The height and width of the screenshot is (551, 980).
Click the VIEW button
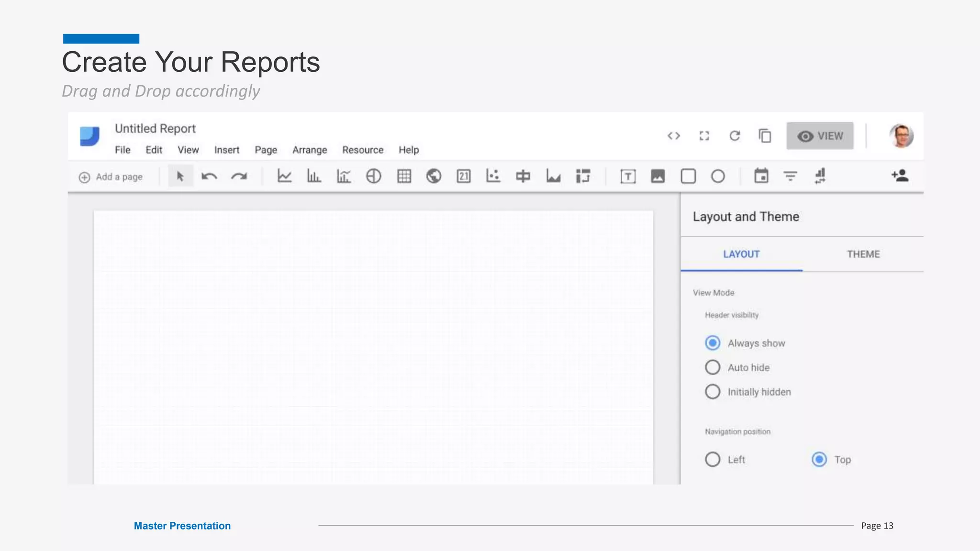coord(820,136)
